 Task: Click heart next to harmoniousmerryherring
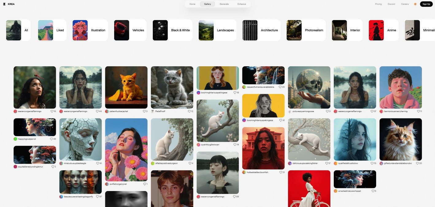coord(418,111)
